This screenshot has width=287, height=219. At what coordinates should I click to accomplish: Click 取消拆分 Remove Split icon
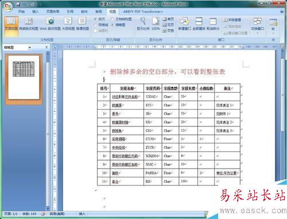(213, 24)
